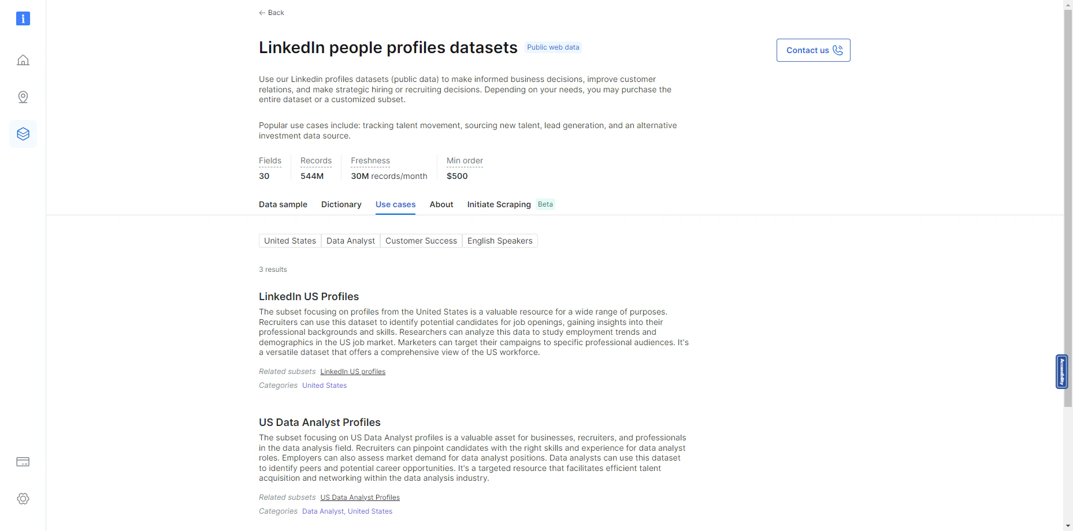The width and height of the screenshot is (1073, 531).
Task: Click the '3 results' count text
Action: (273, 270)
